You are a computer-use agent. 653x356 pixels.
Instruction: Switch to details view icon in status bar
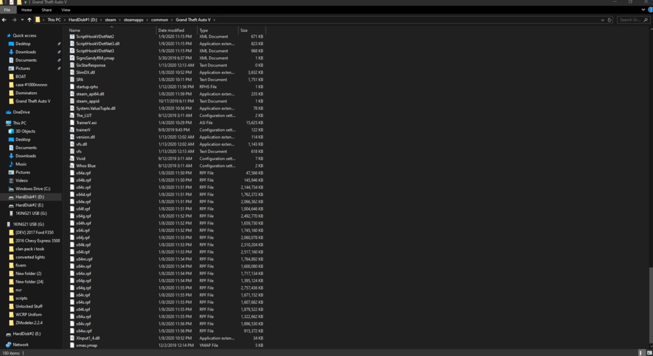641,353
